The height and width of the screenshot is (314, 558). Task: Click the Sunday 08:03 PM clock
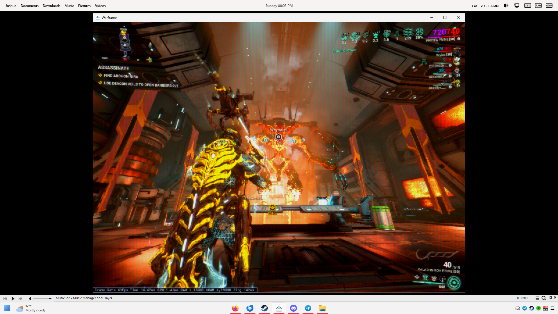click(x=279, y=6)
